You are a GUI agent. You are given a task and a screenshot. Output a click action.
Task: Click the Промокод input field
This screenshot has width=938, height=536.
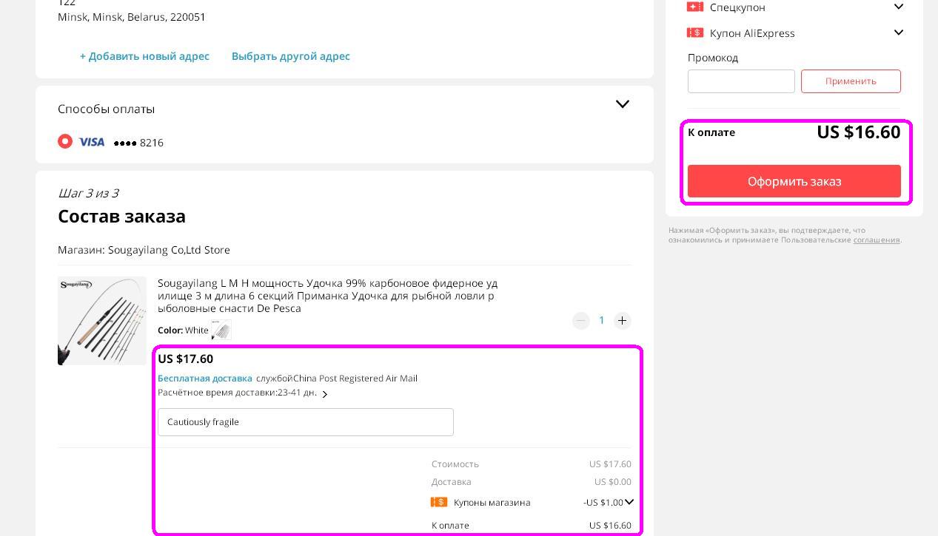point(740,81)
